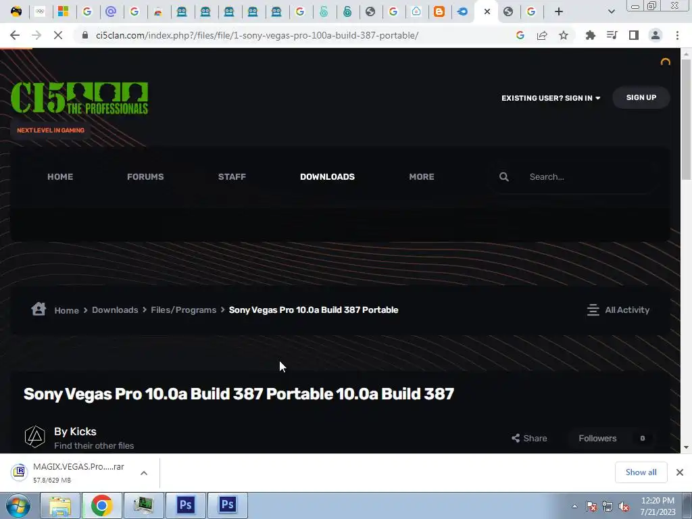The width and height of the screenshot is (692, 519).
Task: Open the Windows Start menu
Action: (x=18, y=505)
